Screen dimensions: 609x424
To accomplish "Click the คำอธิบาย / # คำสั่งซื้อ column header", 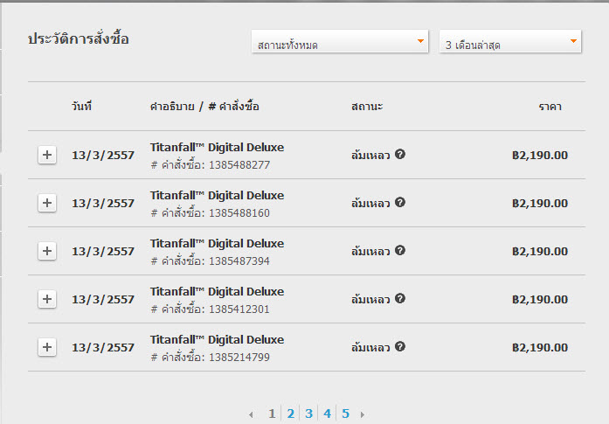I will click(204, 107).
